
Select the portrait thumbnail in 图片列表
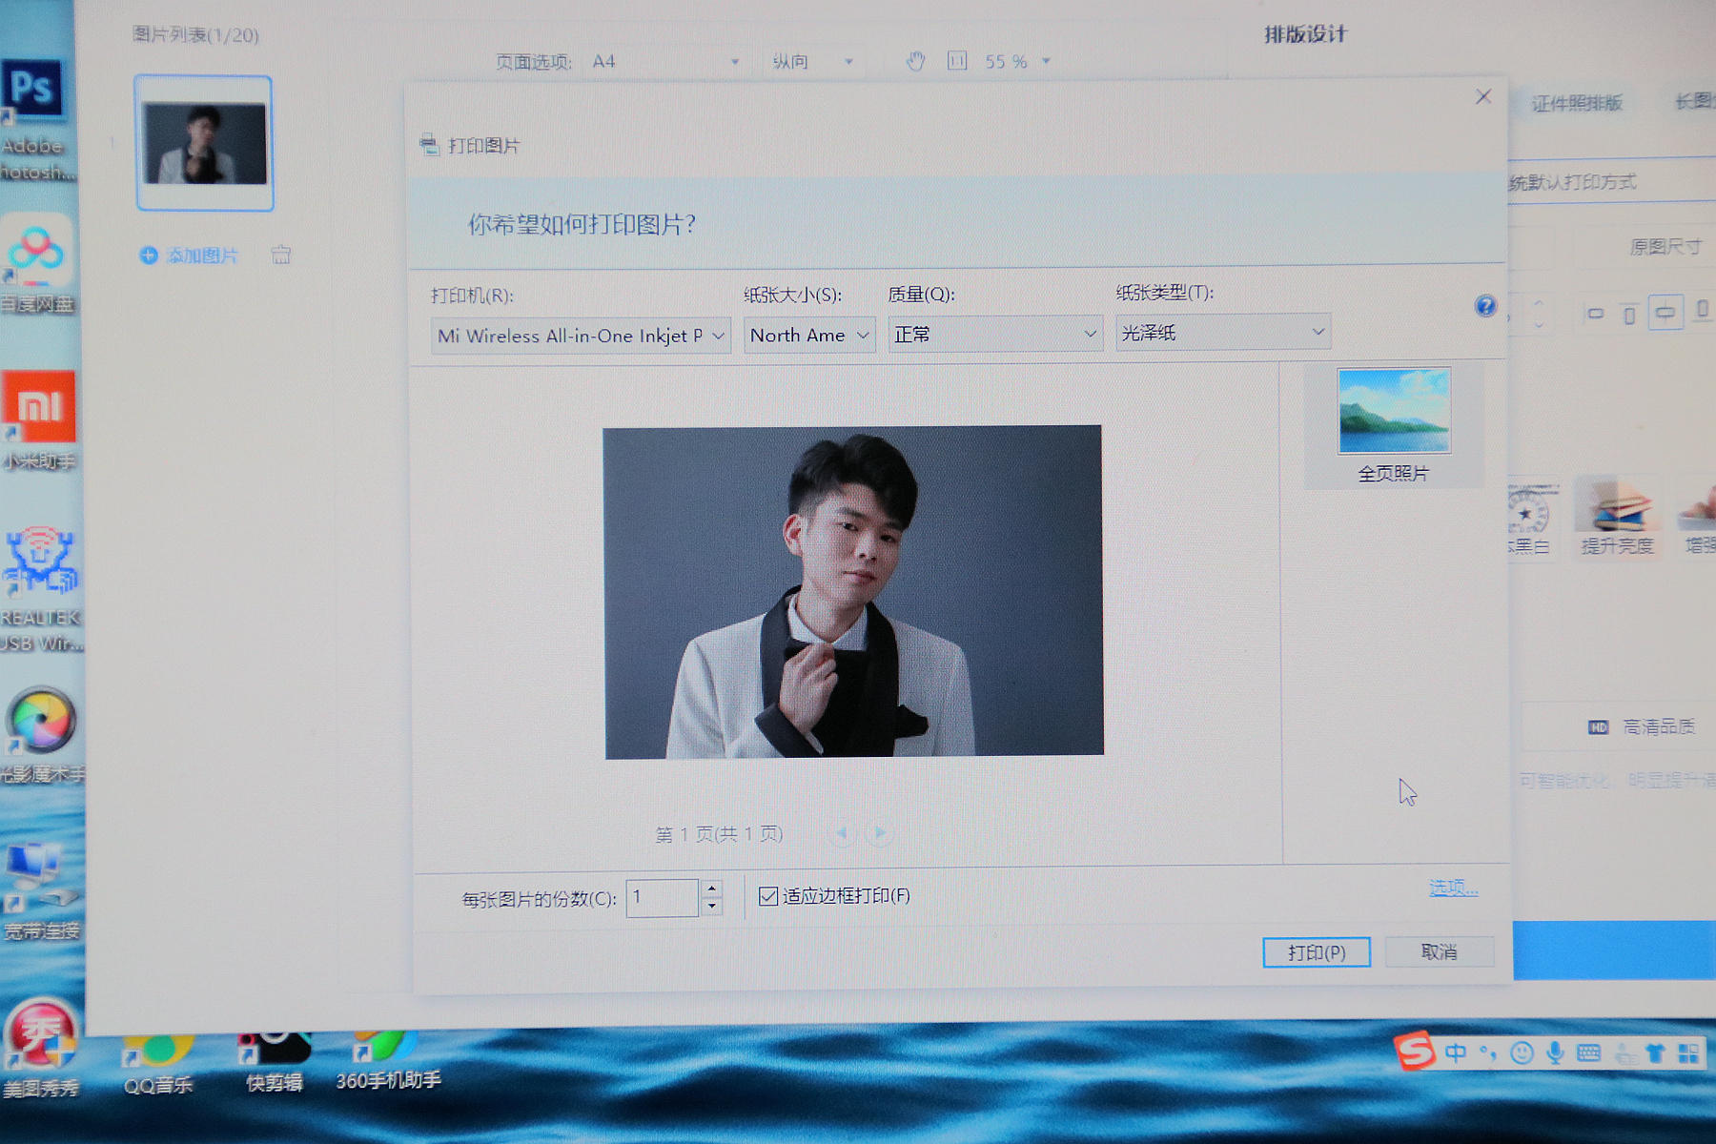click(x=204, y=143)
